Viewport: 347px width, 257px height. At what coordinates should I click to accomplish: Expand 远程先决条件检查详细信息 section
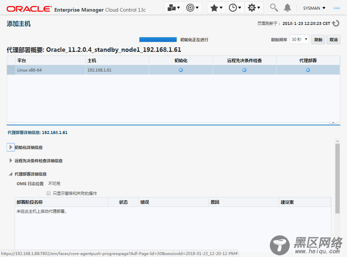(x=11, y=161)
